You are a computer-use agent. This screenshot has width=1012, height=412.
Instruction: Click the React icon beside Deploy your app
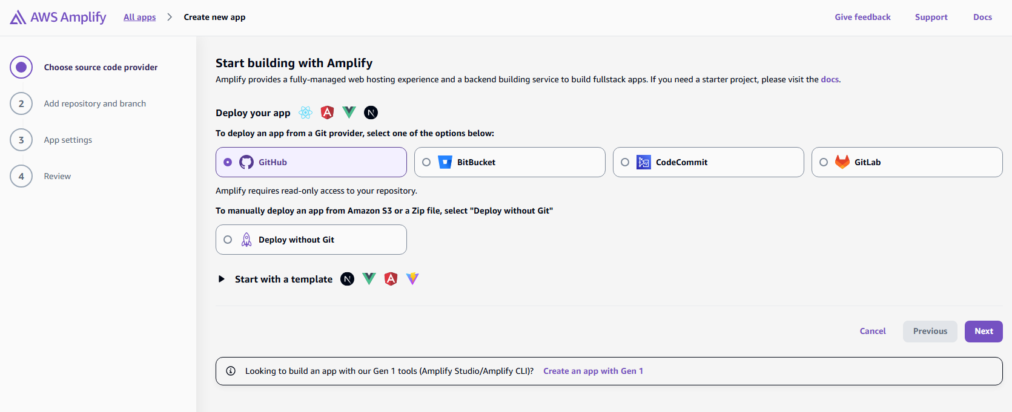[x=306, y=113]
